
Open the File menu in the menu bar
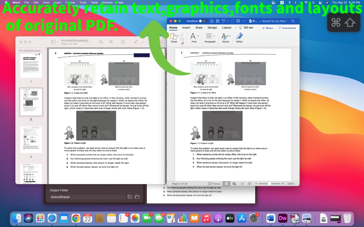coord(27,3)
